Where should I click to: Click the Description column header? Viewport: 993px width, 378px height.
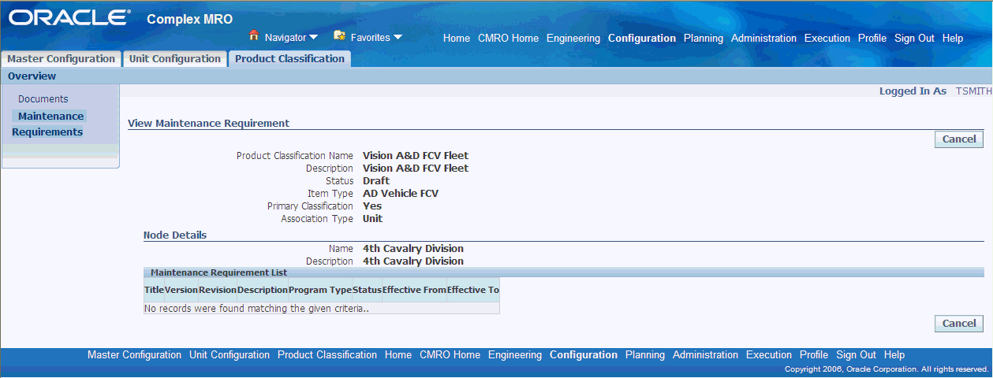click(263, 290)
